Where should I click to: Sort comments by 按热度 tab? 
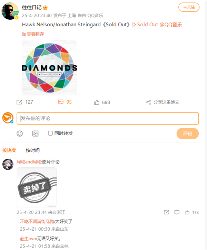pyautogui.click(x=9, y=150)
